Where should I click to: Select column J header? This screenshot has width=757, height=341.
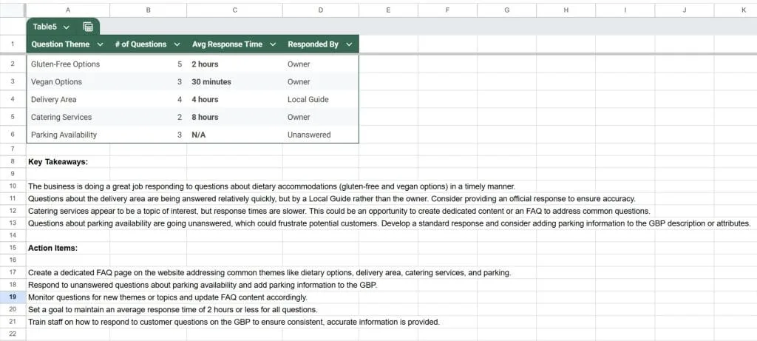(x=684, y=10)
